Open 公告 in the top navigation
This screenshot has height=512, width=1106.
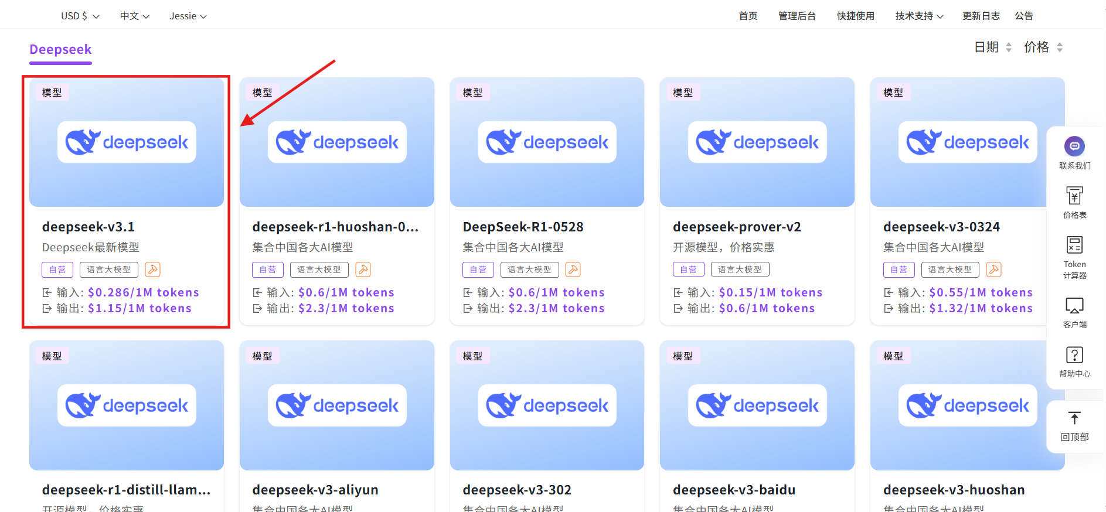click(x=1024, y=16)
